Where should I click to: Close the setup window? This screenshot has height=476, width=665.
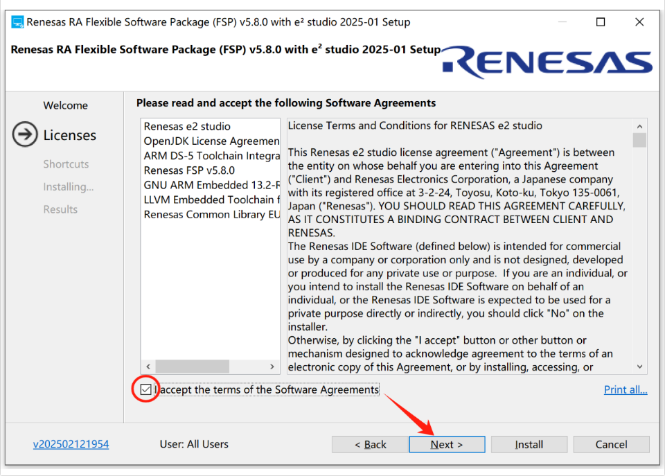(639, 22)
